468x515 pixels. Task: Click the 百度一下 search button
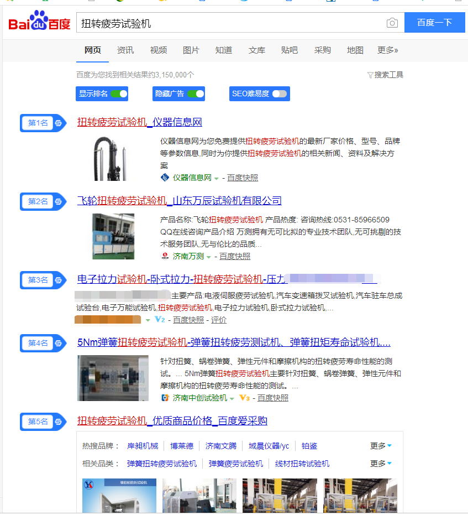coord(434,22)
